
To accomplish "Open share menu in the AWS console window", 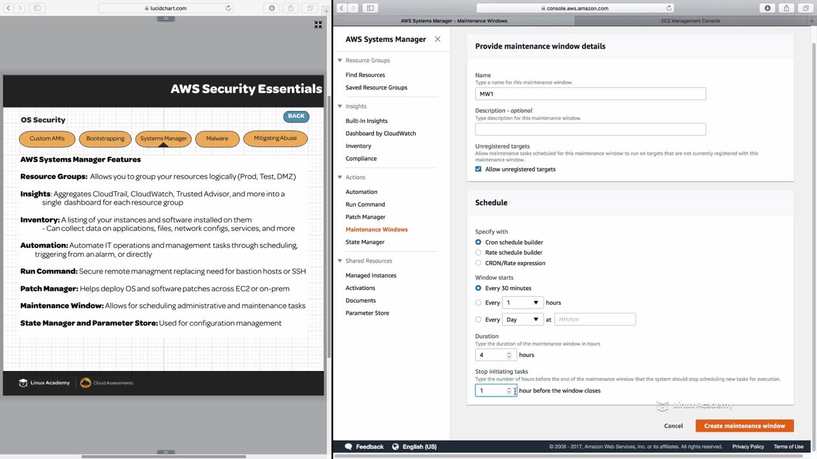I will click(x=786, y=8).
